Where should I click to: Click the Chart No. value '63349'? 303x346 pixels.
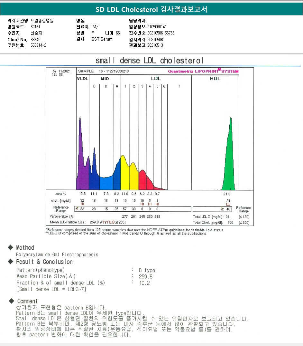[x=35, y=40]
